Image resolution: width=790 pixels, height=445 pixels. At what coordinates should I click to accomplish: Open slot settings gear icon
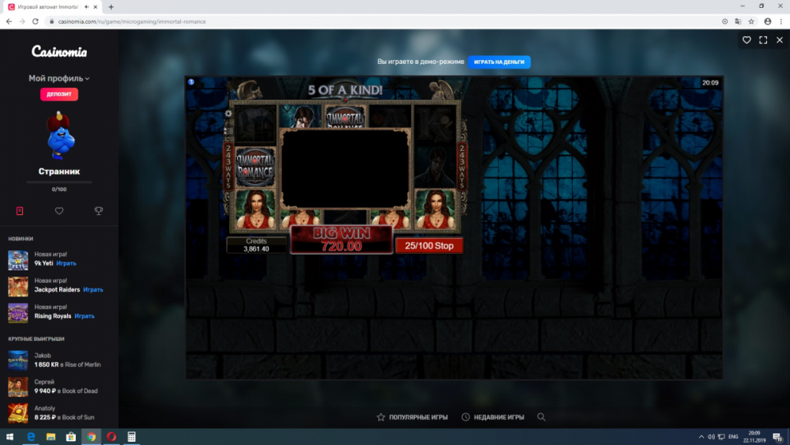229,113
